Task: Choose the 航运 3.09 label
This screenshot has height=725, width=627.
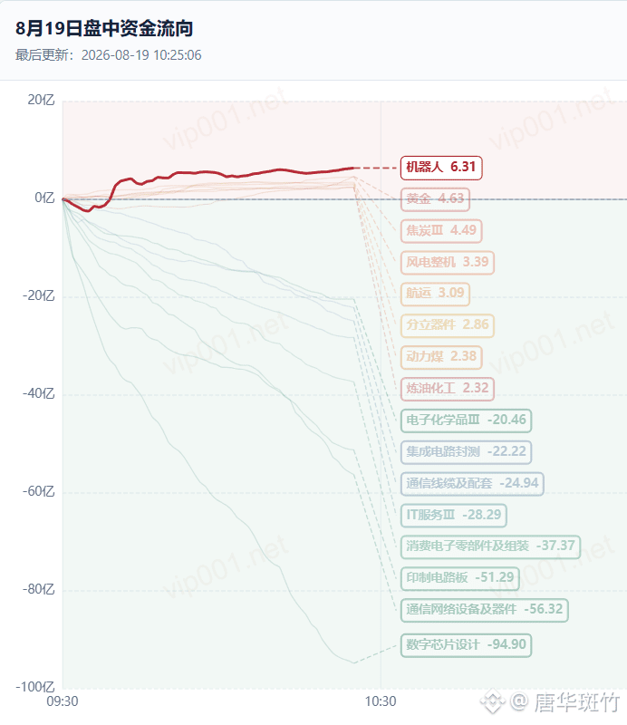Action: click(435, 294)
